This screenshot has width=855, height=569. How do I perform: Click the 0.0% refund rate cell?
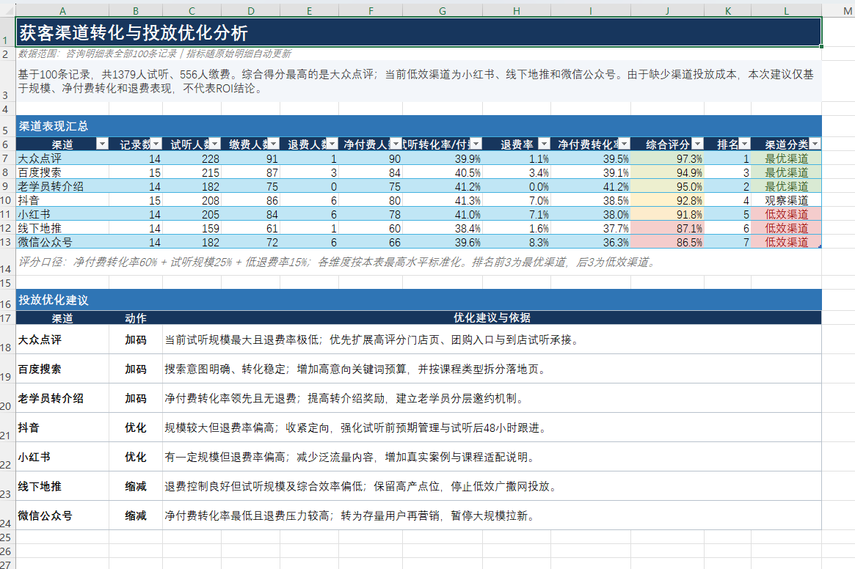click(517, 186)
